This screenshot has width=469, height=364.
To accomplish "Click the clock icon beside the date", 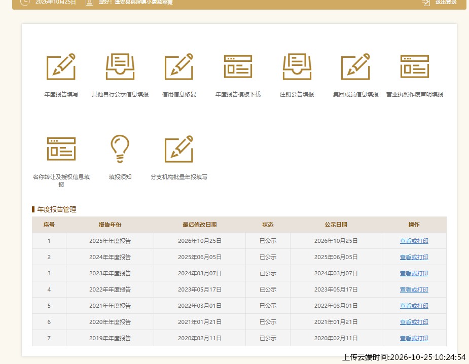I will (25, 2).
